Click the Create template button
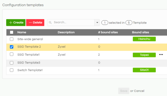 point(16,23)
